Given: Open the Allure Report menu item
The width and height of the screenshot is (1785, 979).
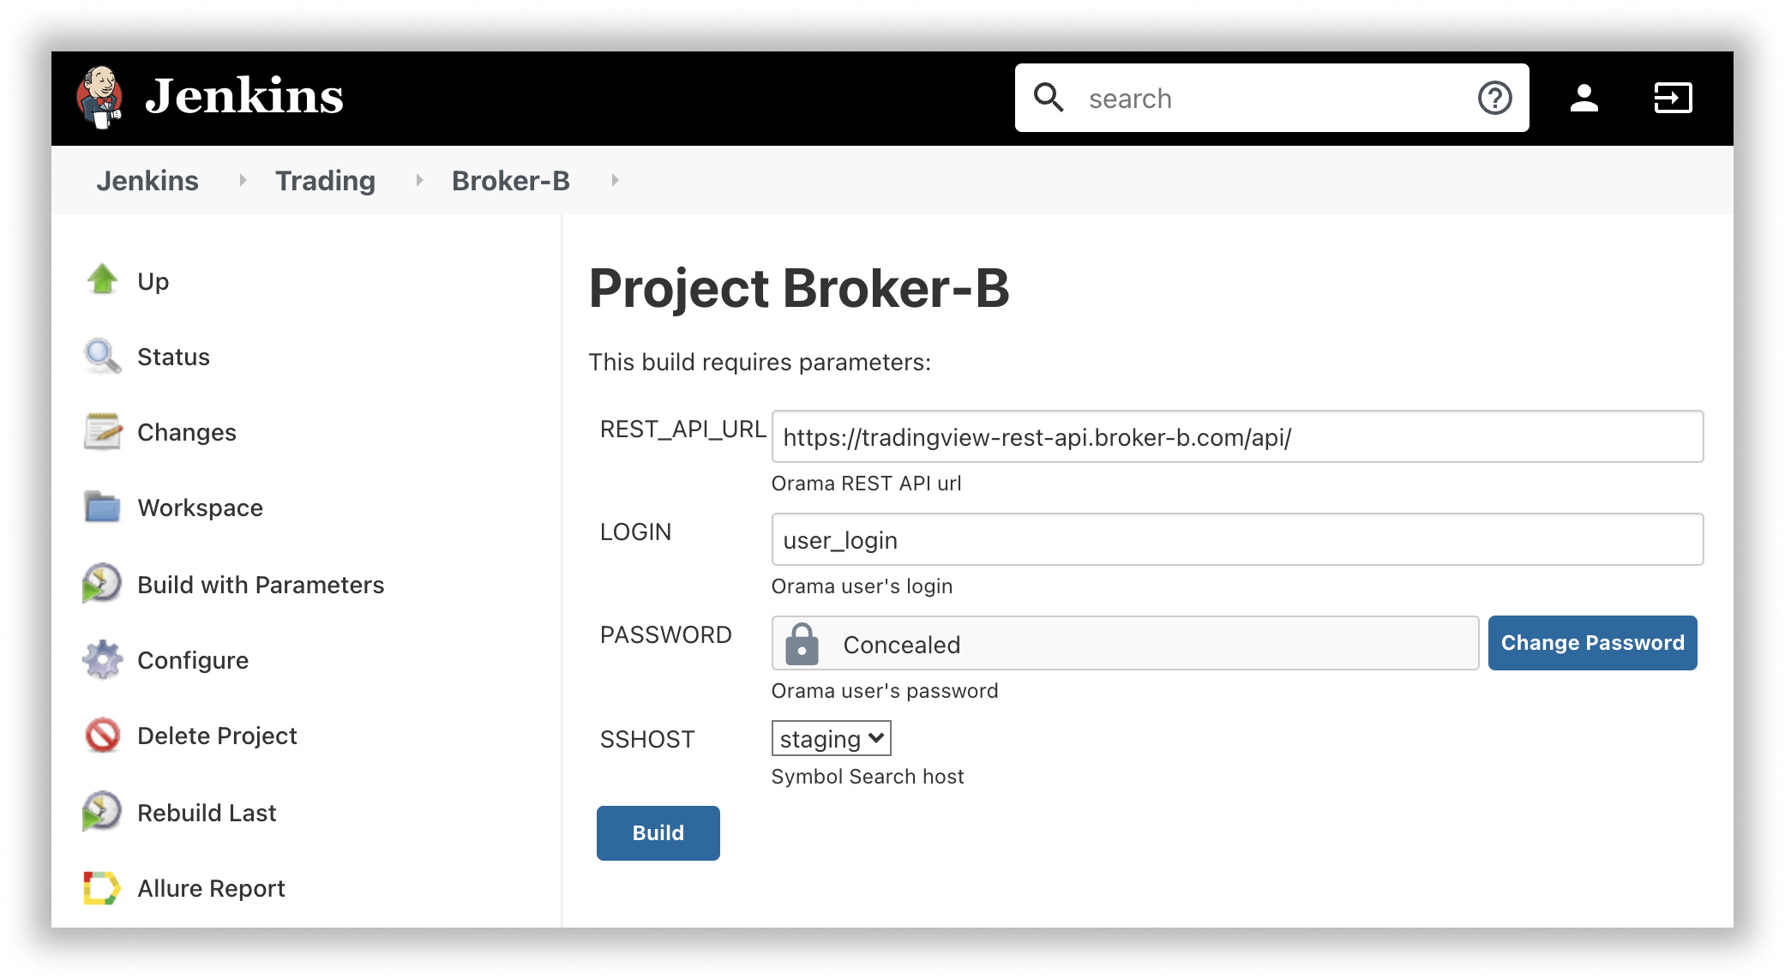Looking at the screenshot, I should tap(211, 887).
